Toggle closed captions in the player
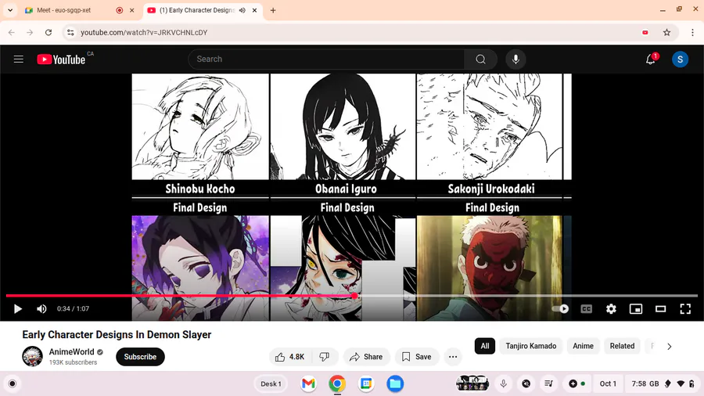 coord(587,309)
